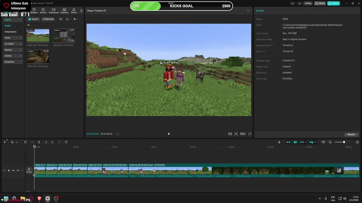Undo the last action

[25, 142]
